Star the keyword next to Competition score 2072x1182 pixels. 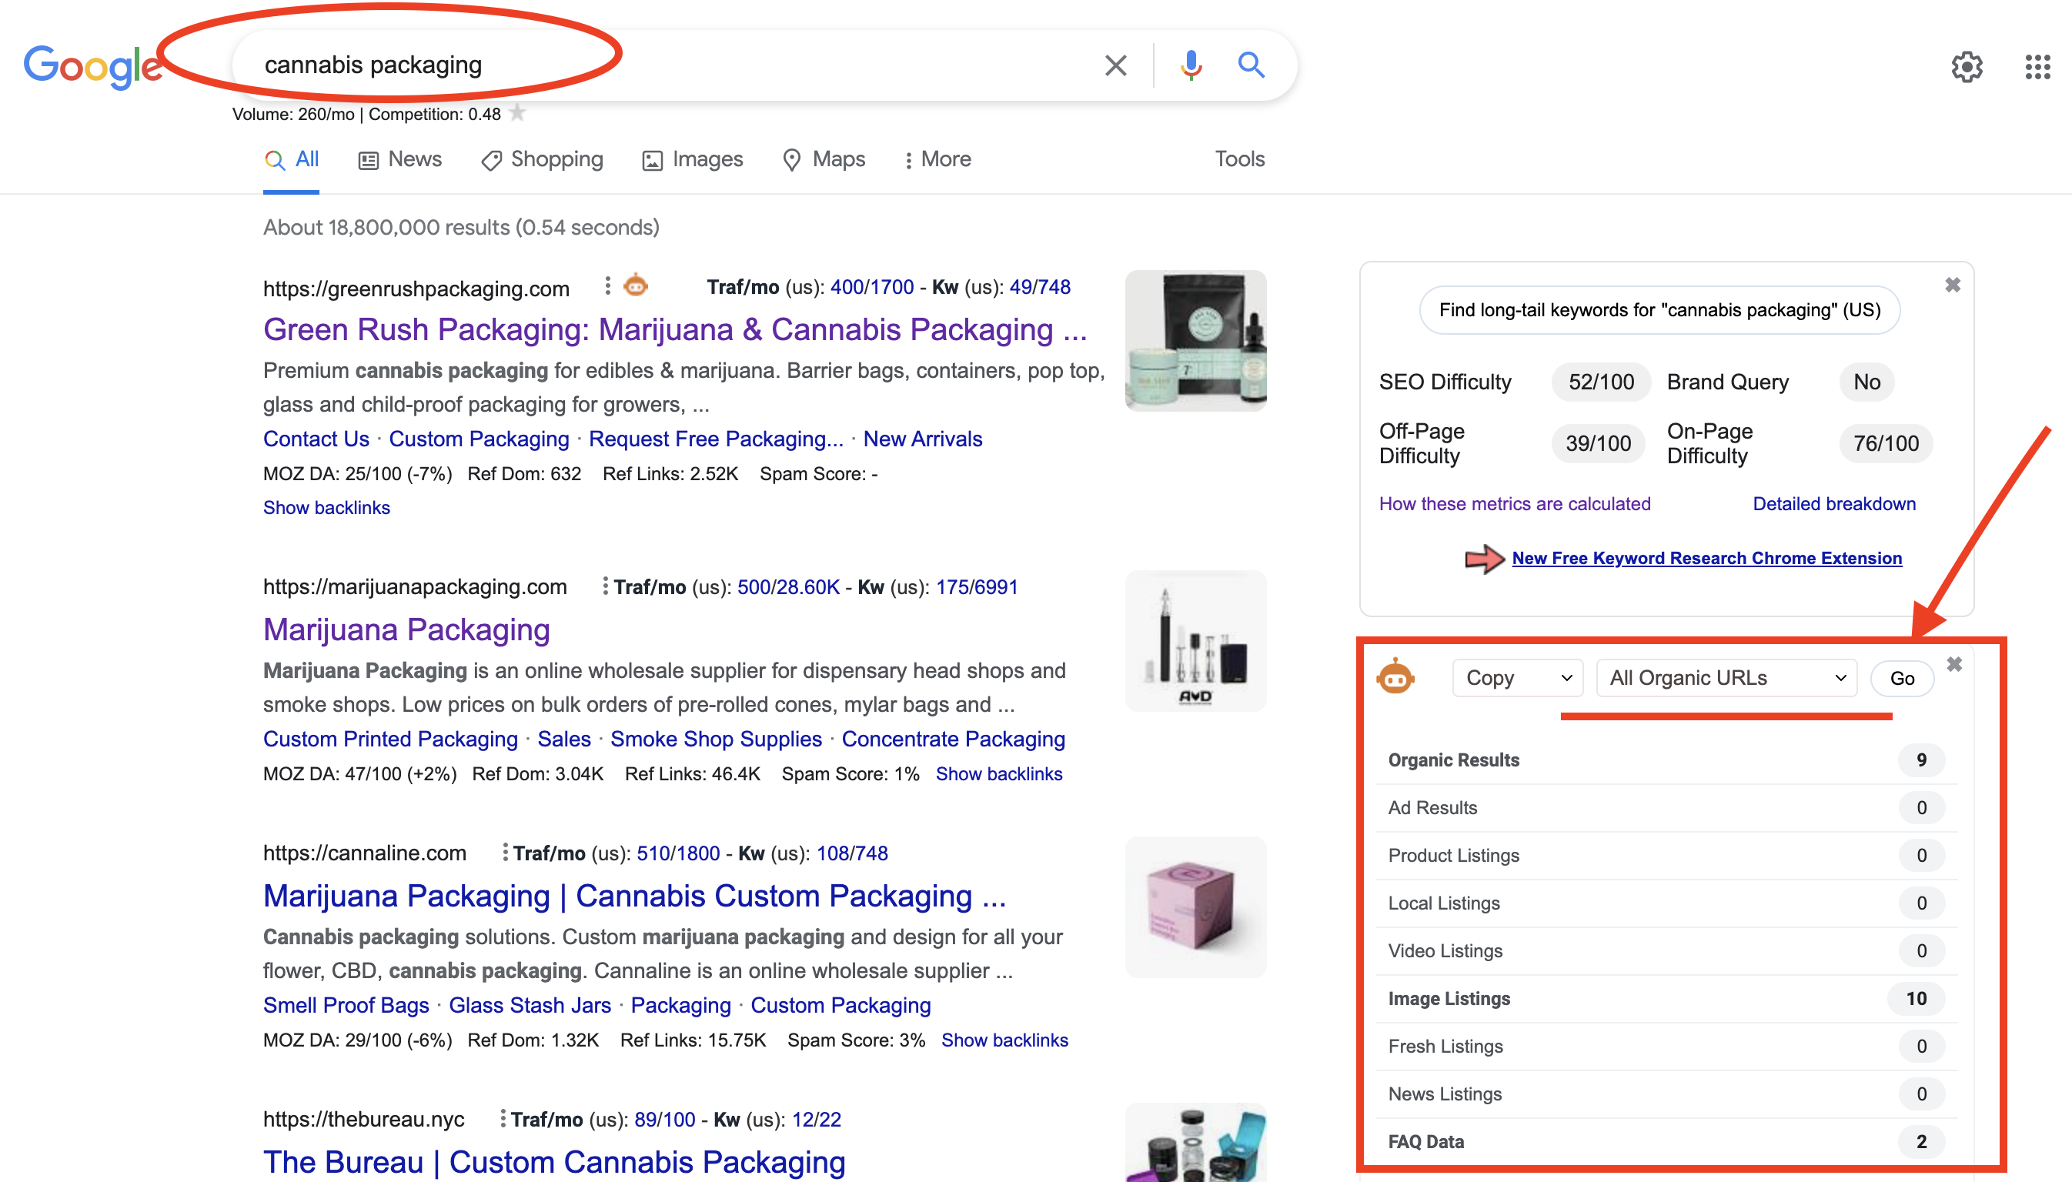pyautogui.click(x=517, y=113)
